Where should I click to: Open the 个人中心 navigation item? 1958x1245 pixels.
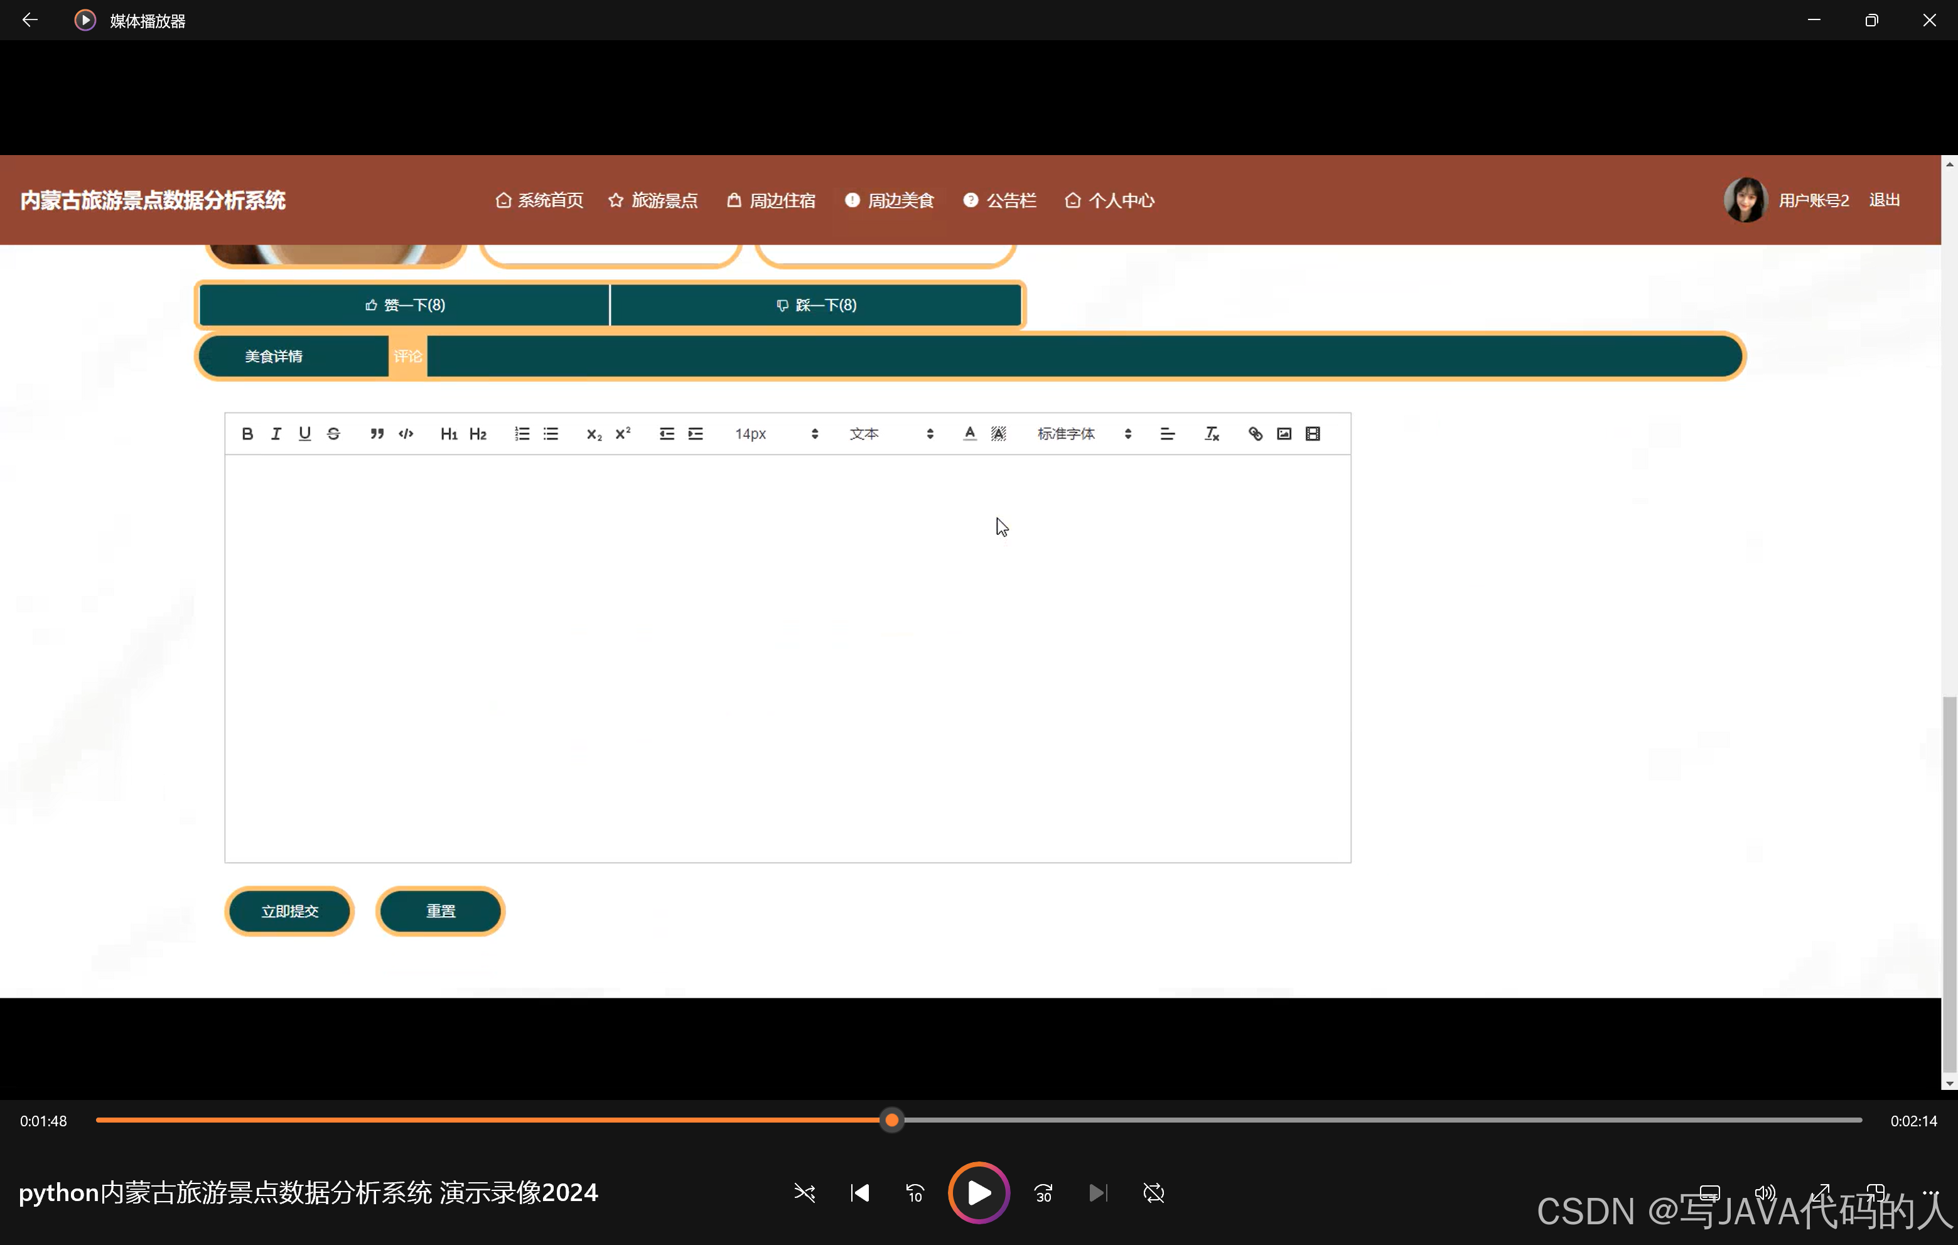(1110, 200)
